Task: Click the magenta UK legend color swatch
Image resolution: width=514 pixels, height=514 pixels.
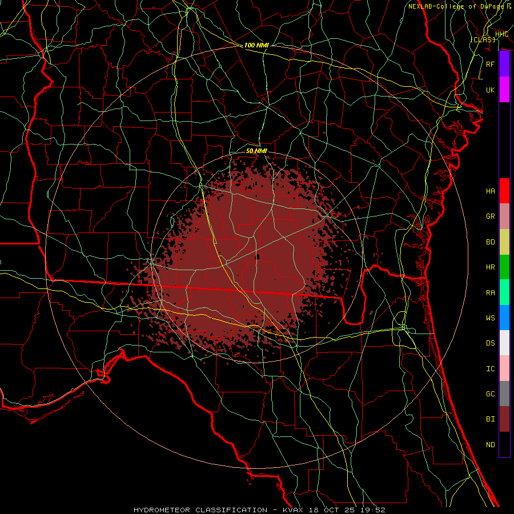Action: click(504, 90)
